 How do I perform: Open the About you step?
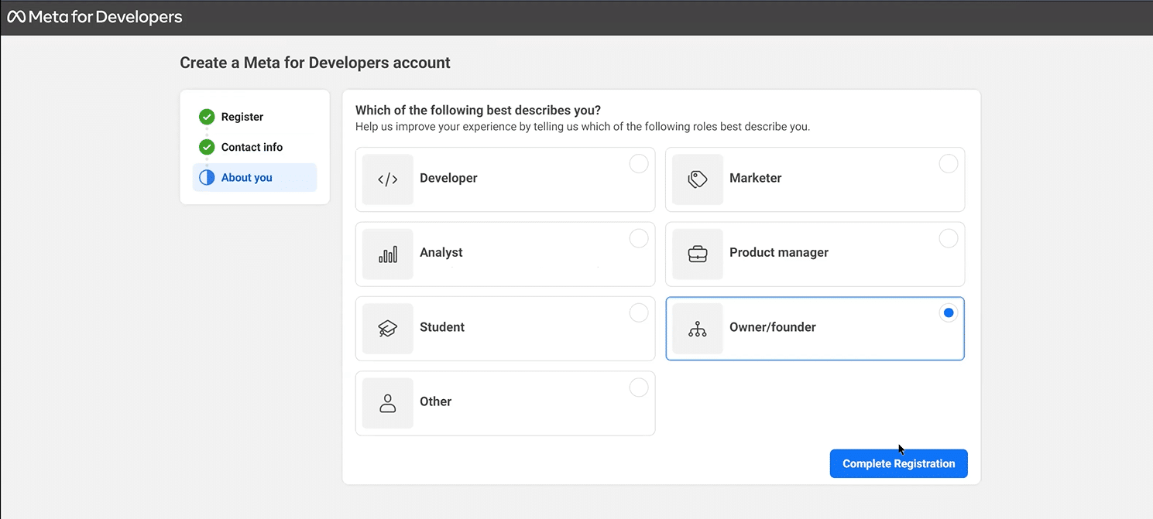click(x=255, y=177)
